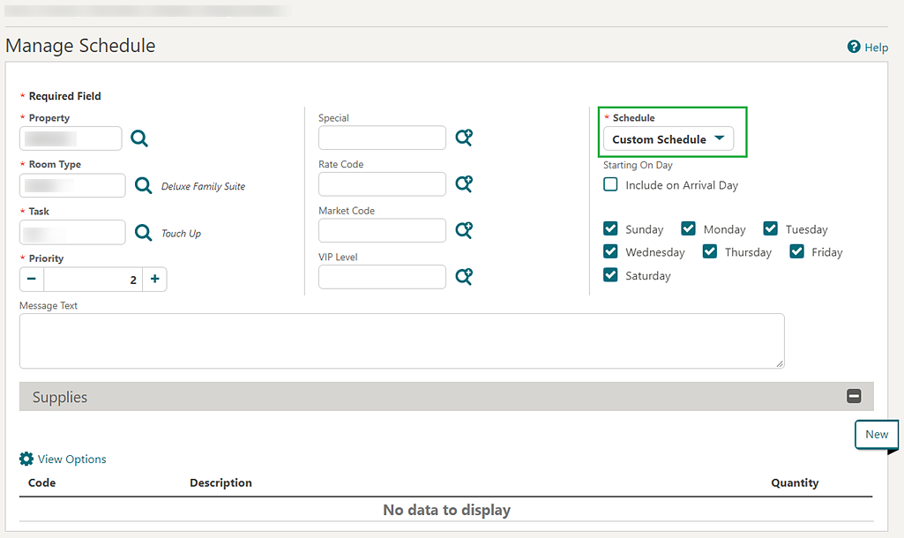
Task: Select the Manage Schedule page heading
Action: [80, 45]
